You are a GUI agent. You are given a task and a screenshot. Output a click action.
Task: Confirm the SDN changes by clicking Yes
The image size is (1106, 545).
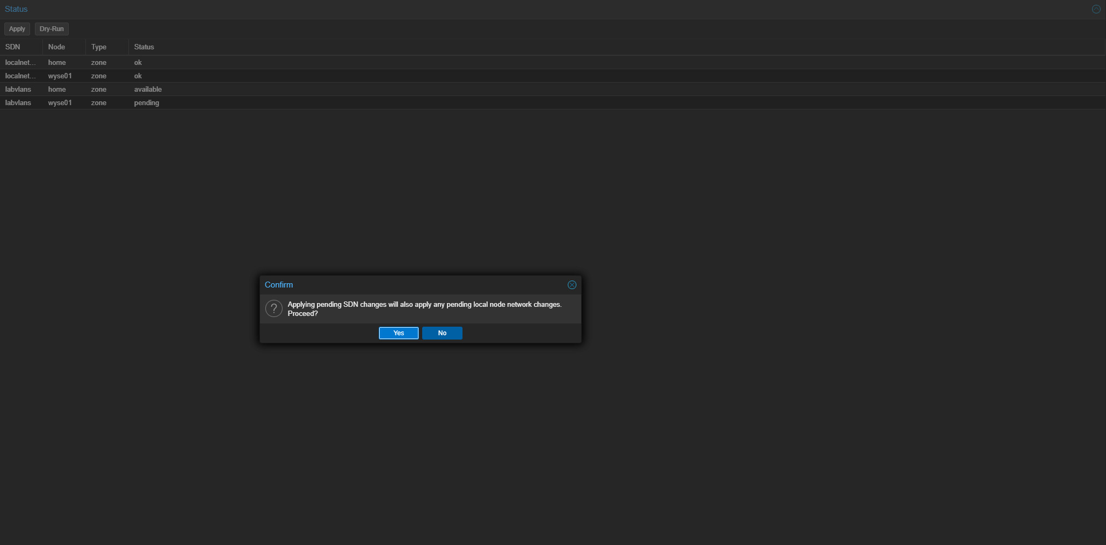click(399, 333)
